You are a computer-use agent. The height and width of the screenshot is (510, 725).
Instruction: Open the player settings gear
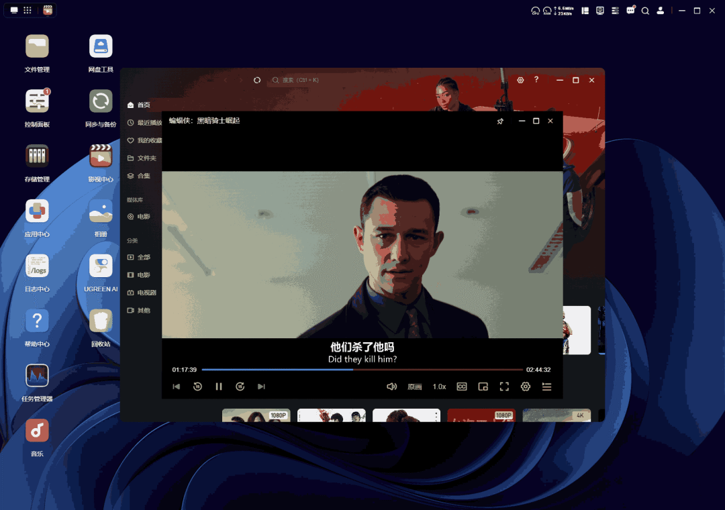point(525,387)
